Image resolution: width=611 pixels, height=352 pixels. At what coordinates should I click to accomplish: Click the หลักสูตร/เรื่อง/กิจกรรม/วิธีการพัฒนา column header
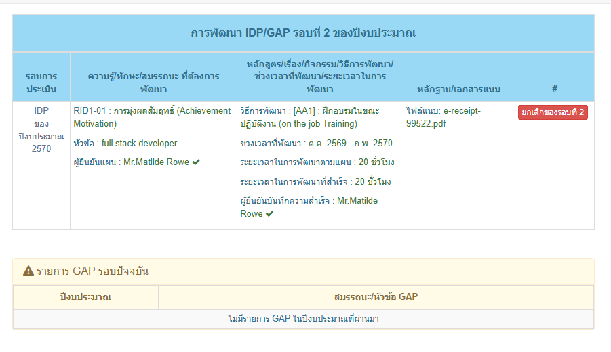pos(320,76)
